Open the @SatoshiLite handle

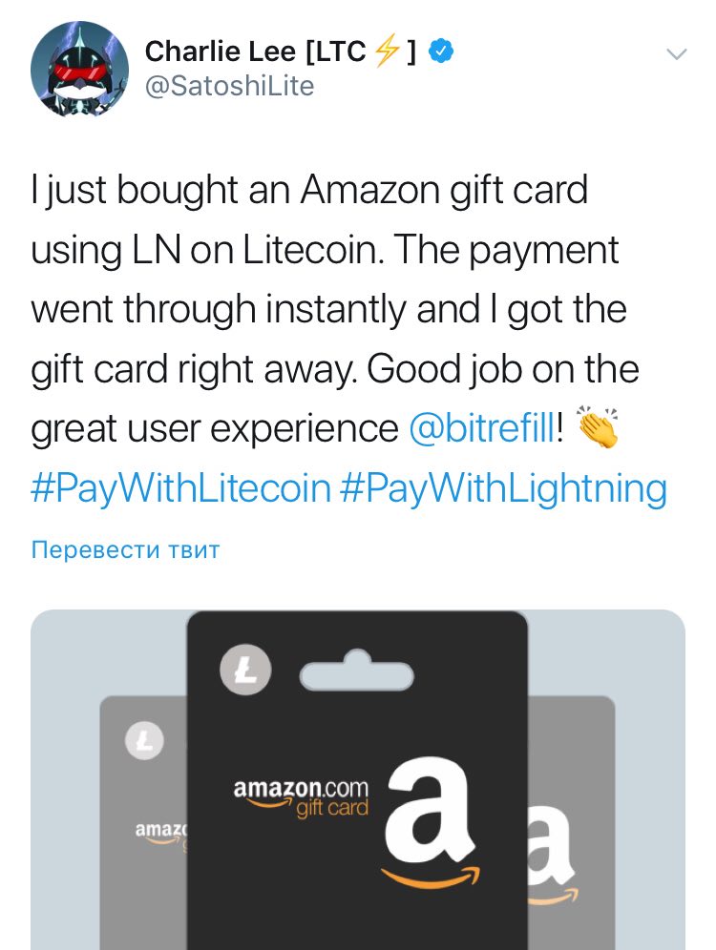(x=229, y=86)
